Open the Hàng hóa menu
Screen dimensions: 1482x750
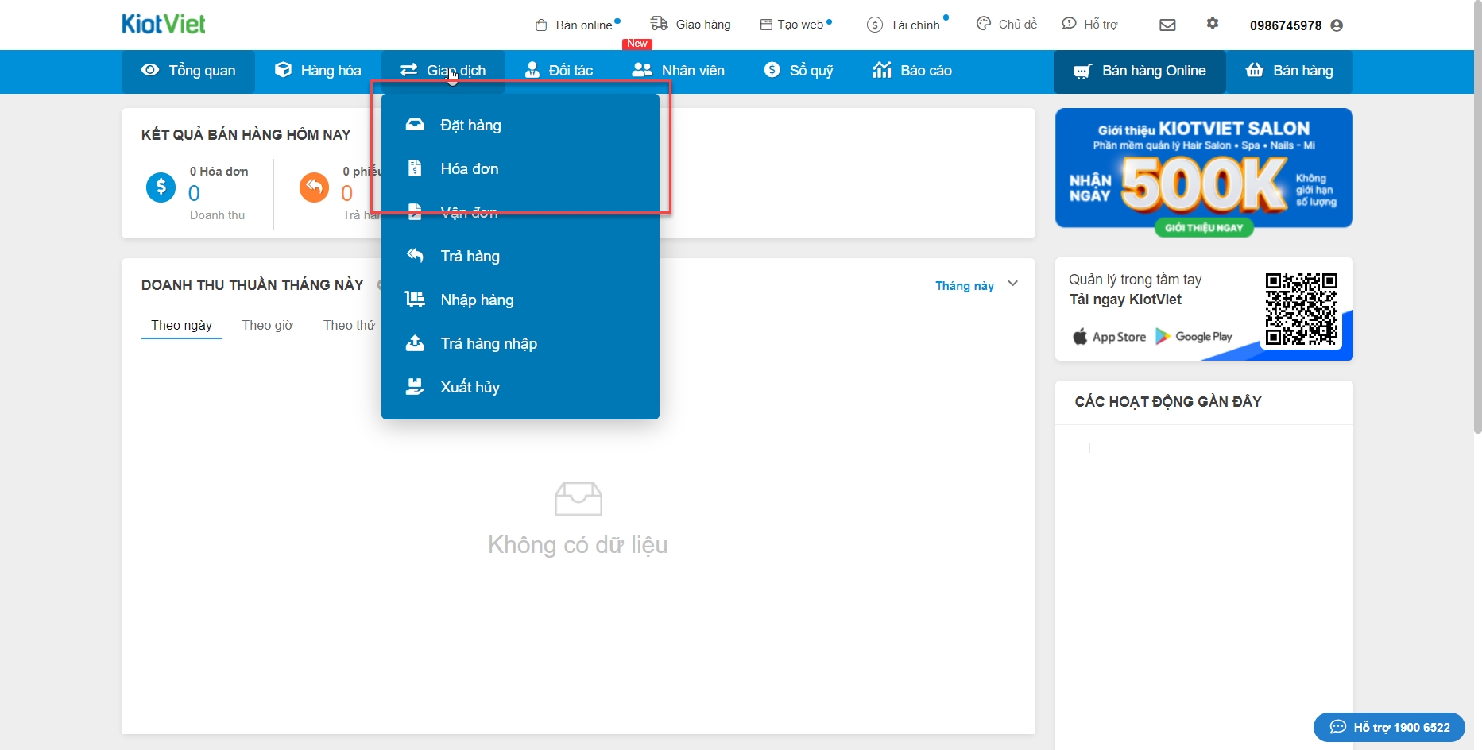point(318,71)
